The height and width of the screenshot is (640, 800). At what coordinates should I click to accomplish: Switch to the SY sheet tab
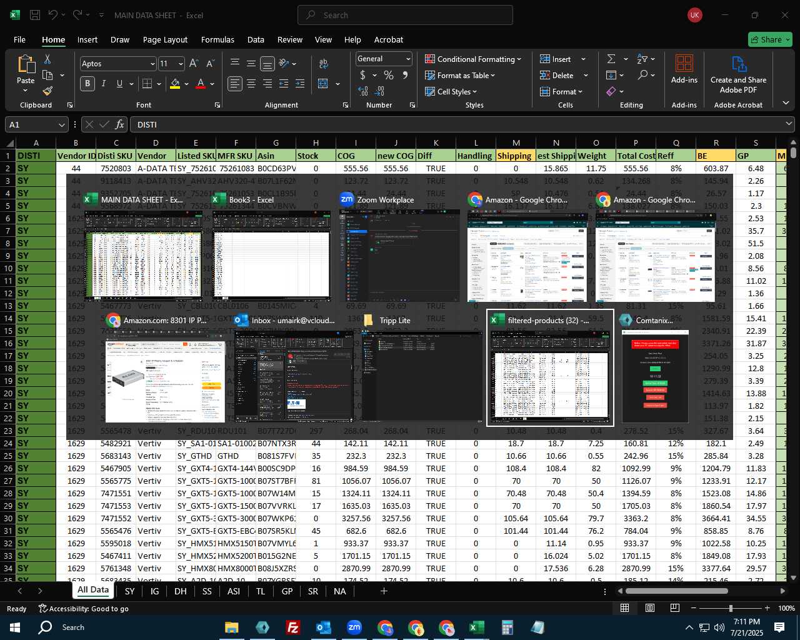(129, 591)
